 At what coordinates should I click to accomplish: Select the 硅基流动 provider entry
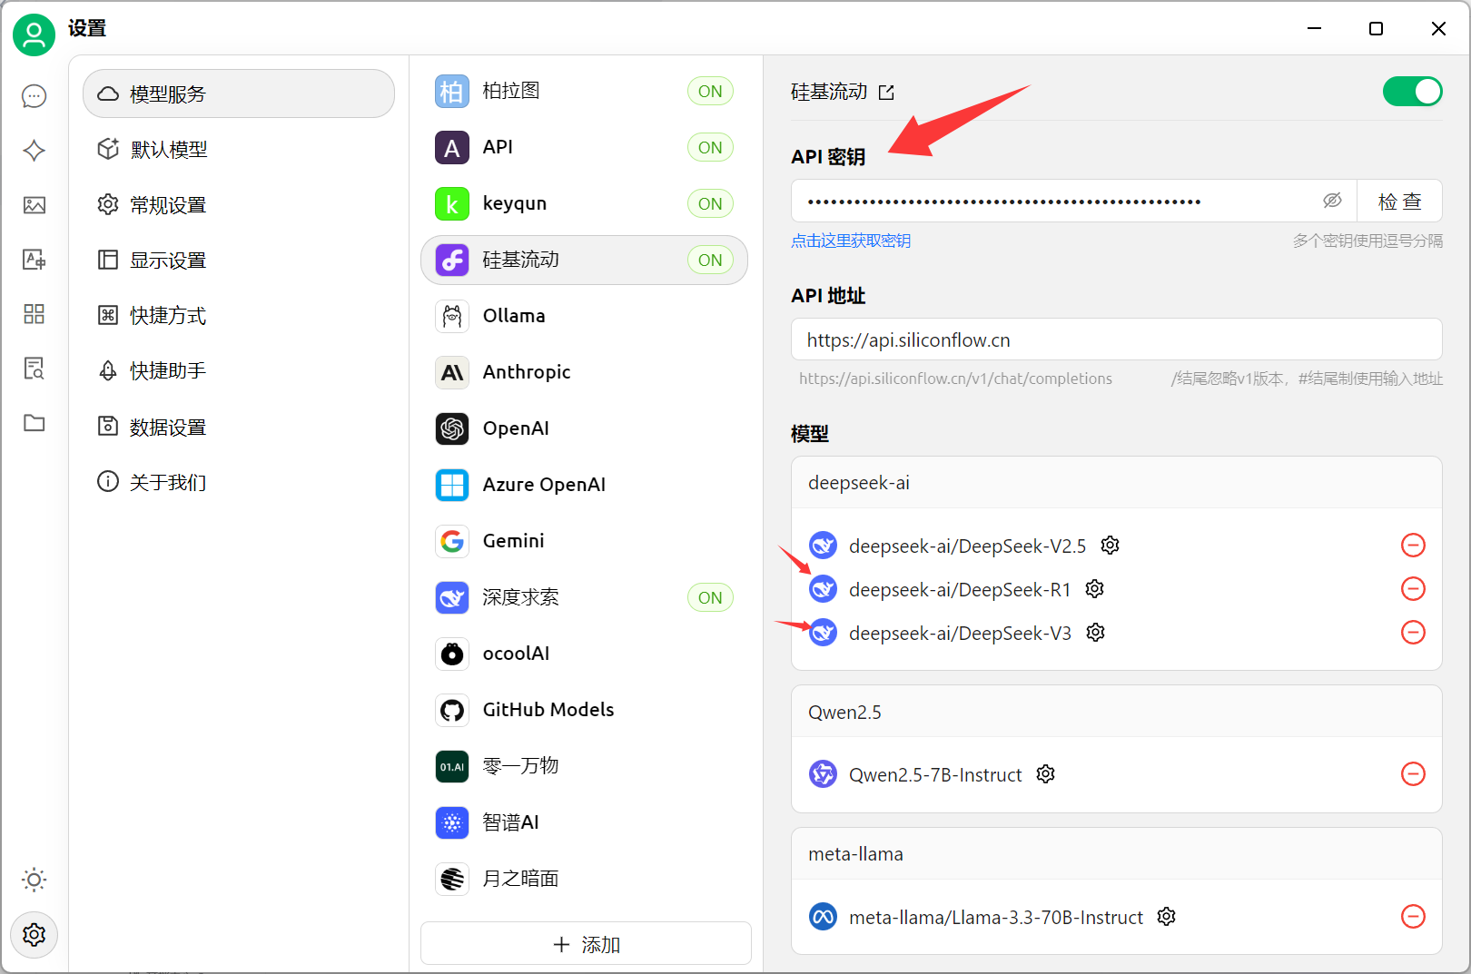pos(584,260)
